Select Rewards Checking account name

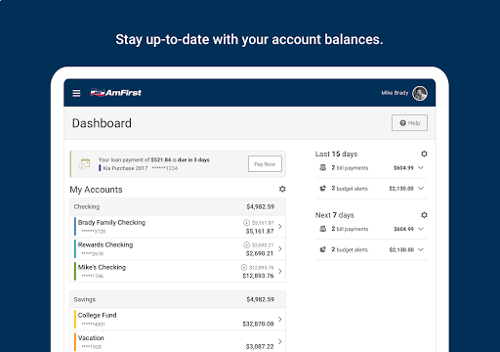105,244
